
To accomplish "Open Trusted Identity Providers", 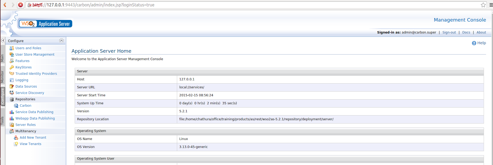I will coord(36,73).
